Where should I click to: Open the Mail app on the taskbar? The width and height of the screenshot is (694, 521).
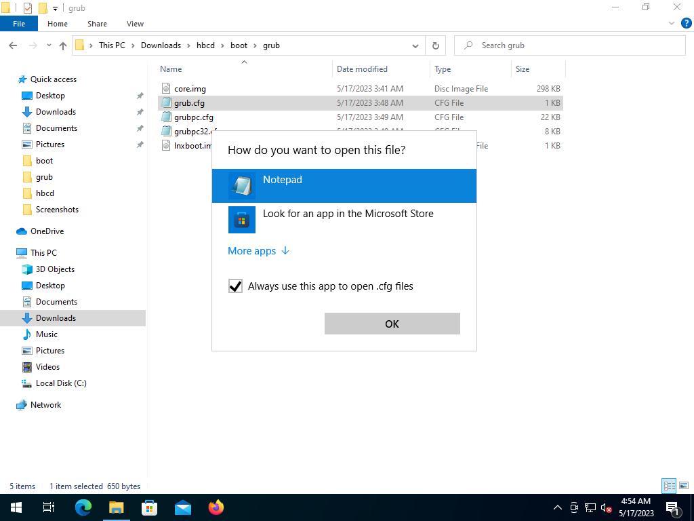(x=183, y=507)
